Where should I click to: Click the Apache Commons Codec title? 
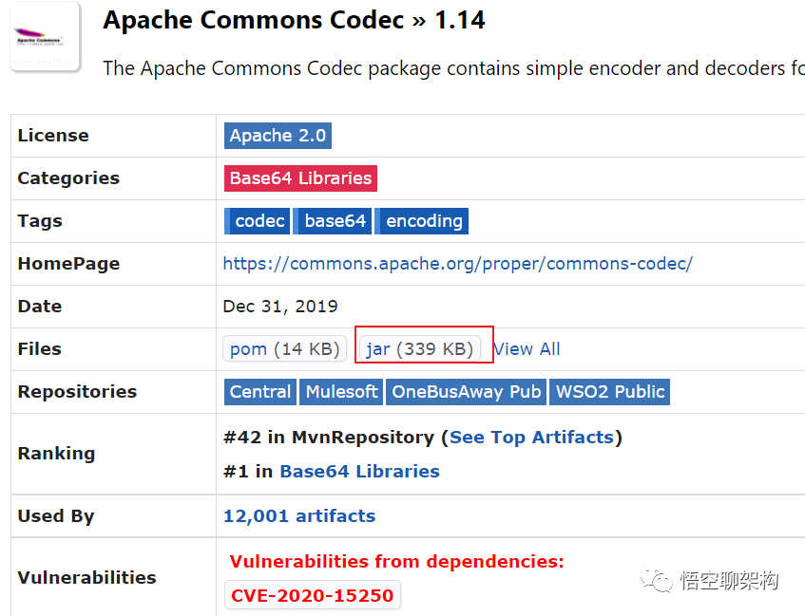[x=253, y=21]
